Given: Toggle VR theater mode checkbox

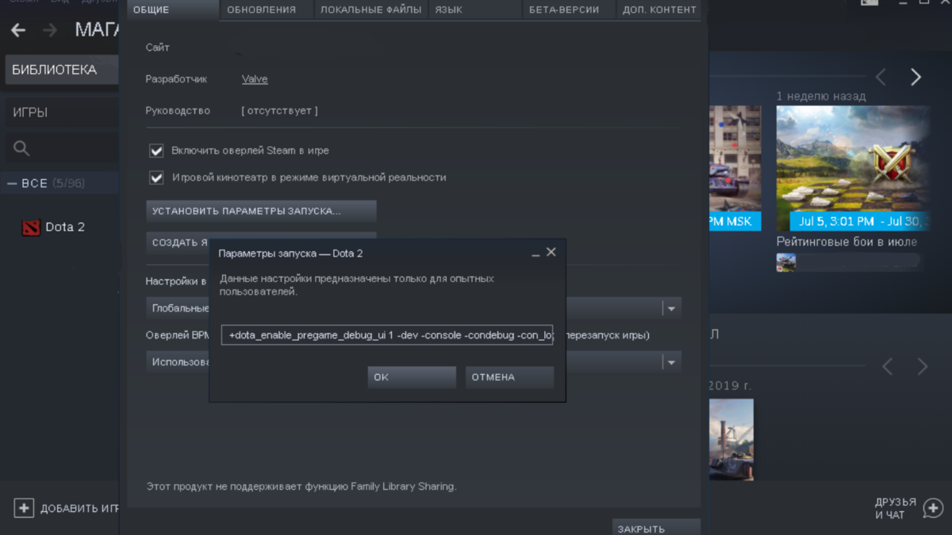Looking at the screenshot, I should (156, 178).
